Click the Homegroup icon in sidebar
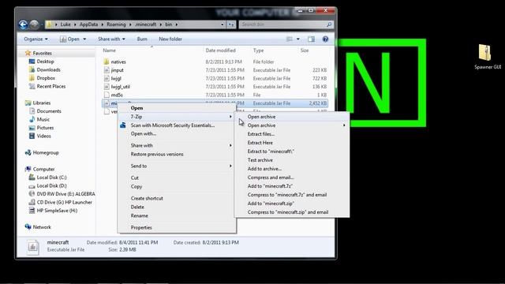The height and width of the screenshot is (284, 505). [x=28, y=152]
